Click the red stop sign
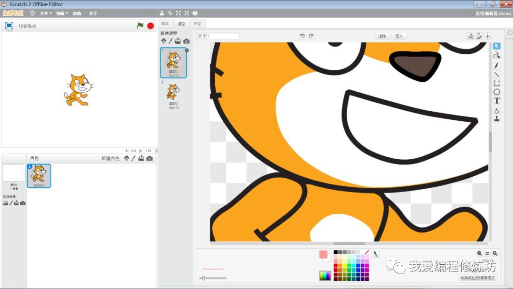 click(151, 26)
